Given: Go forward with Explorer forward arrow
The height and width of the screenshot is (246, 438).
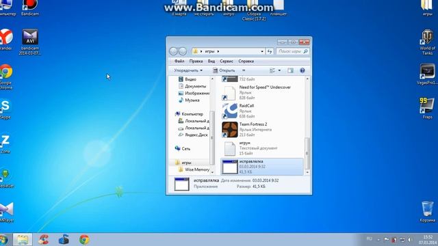Looking at the screenshot, I should point(183,51).
